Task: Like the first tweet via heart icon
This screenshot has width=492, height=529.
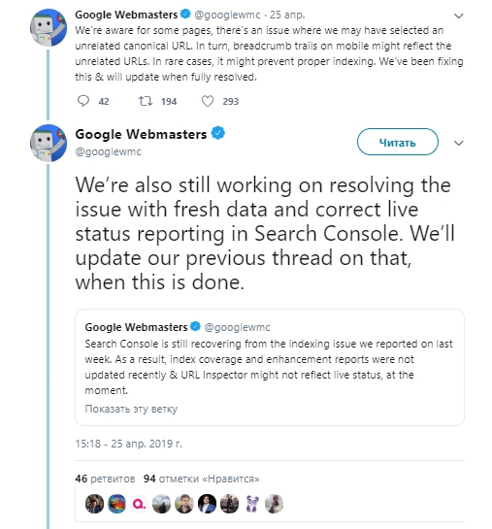Action: [208, 101]
